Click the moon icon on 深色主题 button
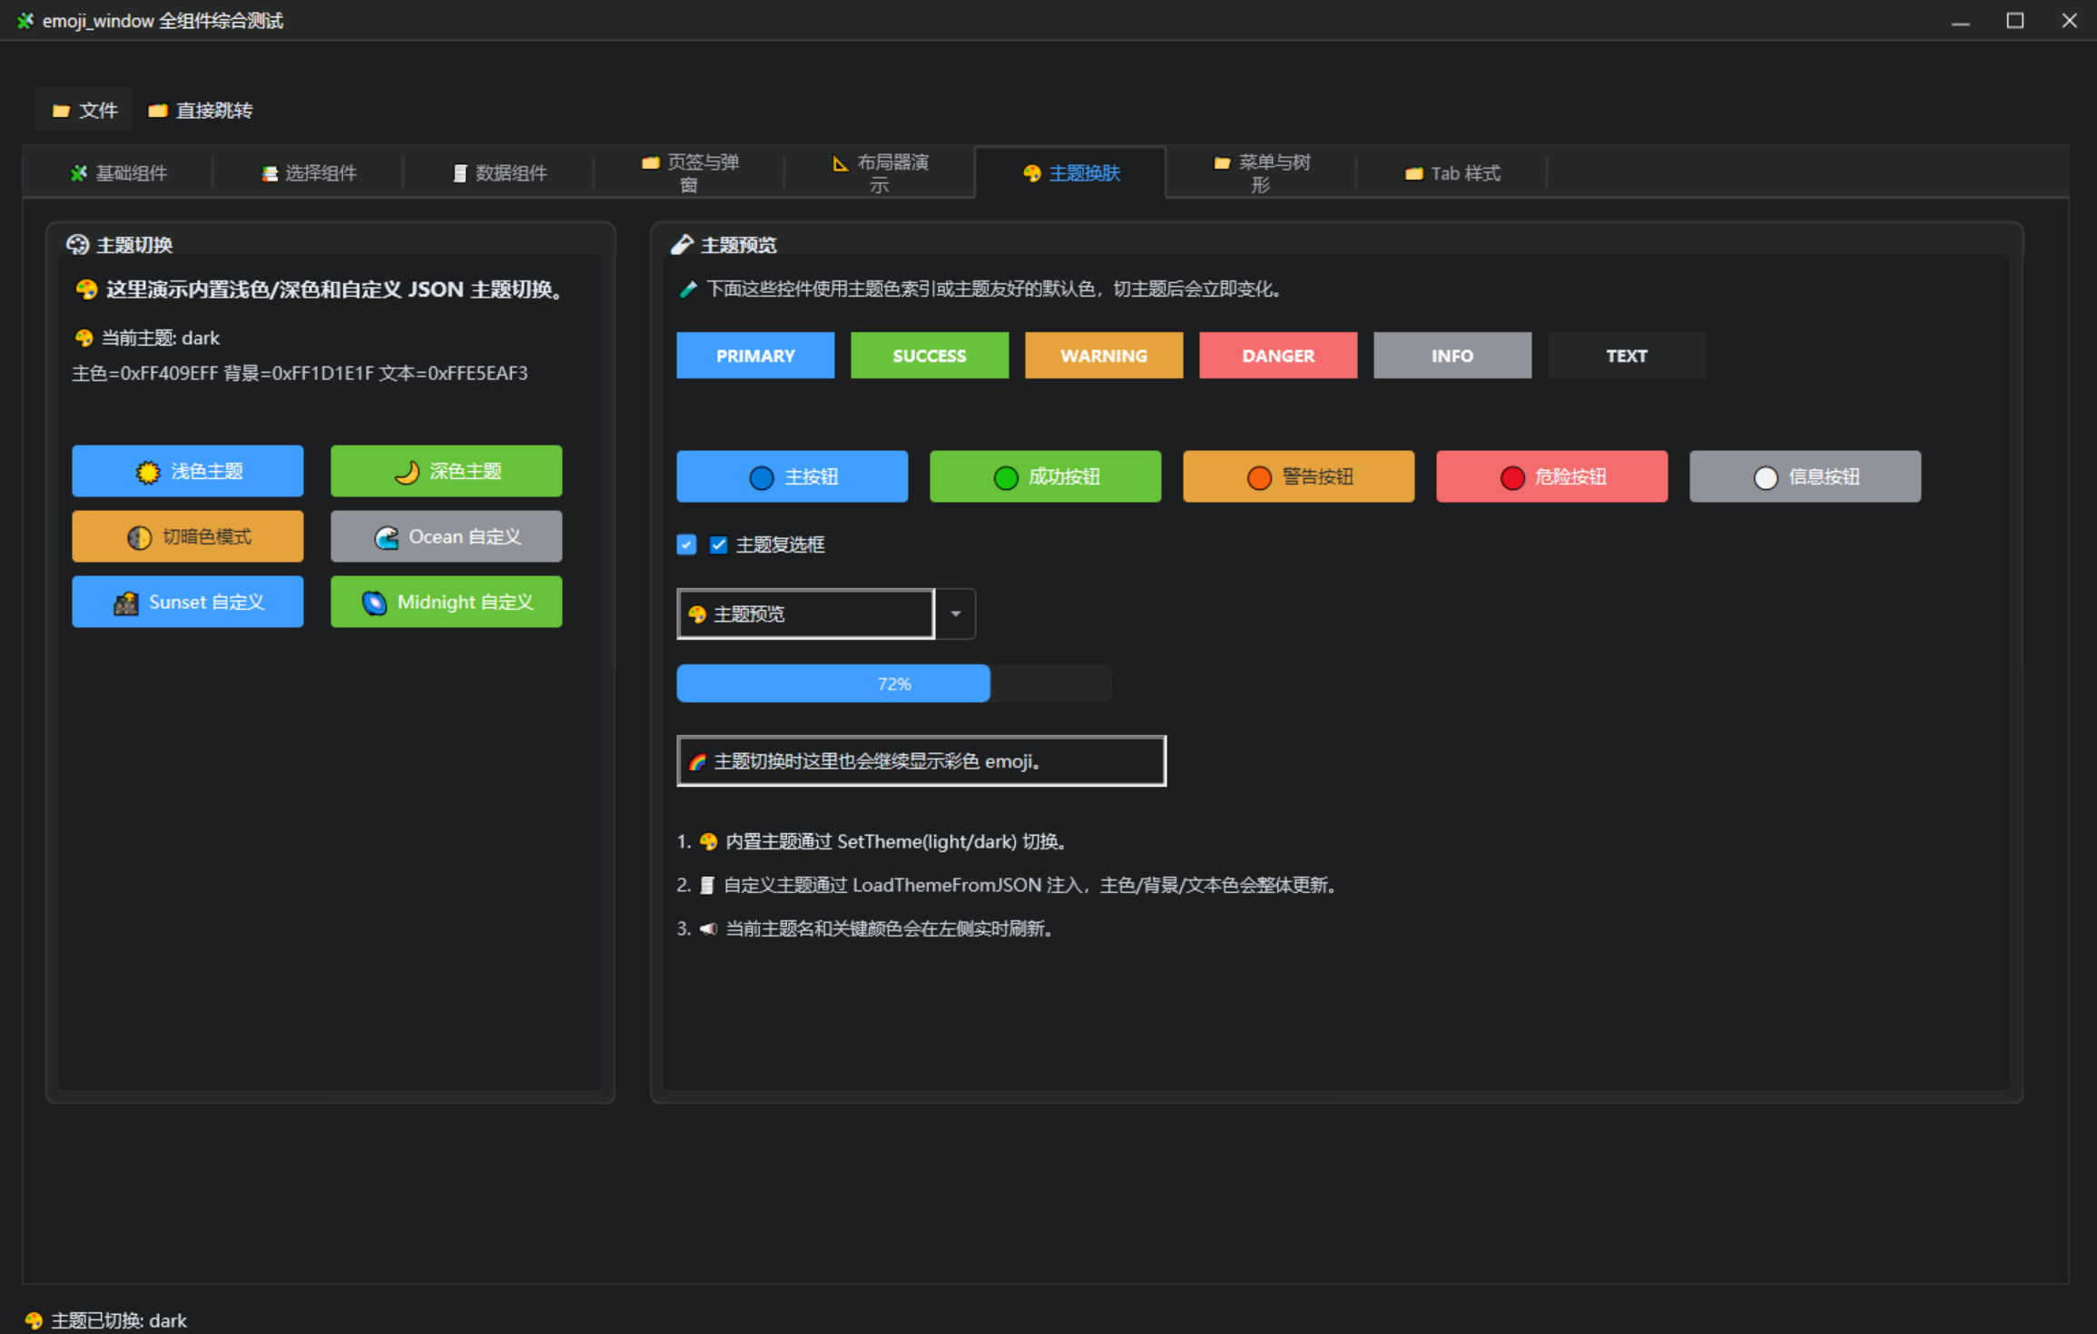 tap(407, 472)
